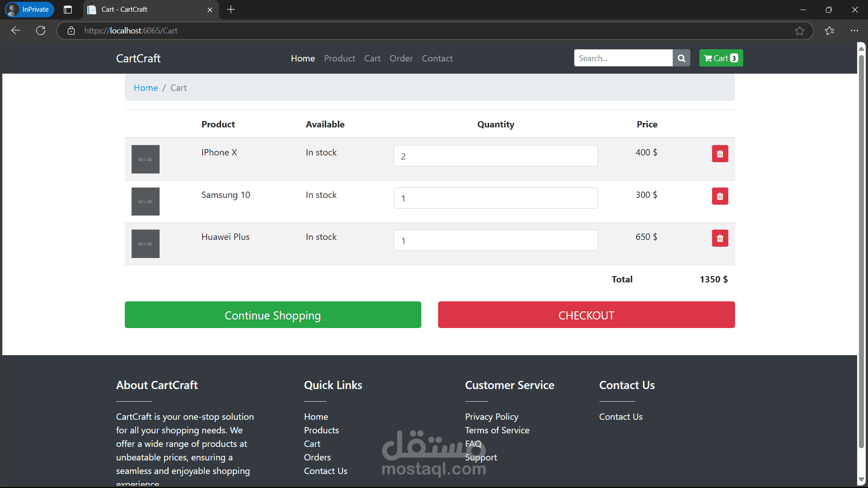This screenshot has width=868, height=488.
Task: Go back using the browser back arrow
Action: [x=15, y=30]
